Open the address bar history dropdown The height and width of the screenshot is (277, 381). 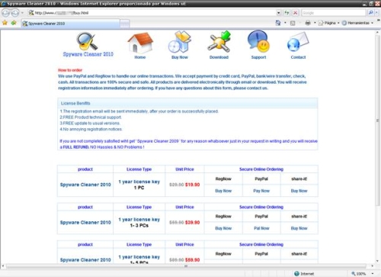coord(279,13)
